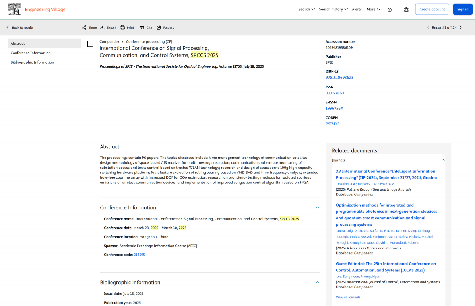The height and width of the screenshot is (306, 475).
Task: Click the Export download icon
Action: [x=103, y=27]
